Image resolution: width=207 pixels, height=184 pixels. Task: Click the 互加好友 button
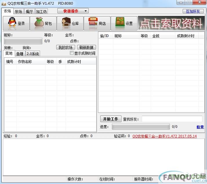pos(193,11)
